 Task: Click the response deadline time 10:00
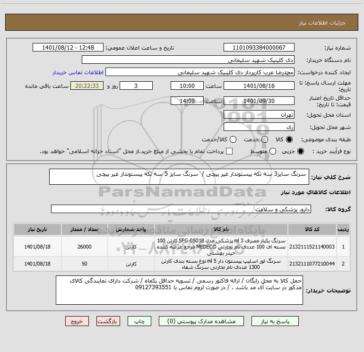pos(187,86)
